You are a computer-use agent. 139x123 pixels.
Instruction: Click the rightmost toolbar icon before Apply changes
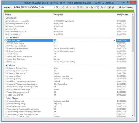(113, 7)
